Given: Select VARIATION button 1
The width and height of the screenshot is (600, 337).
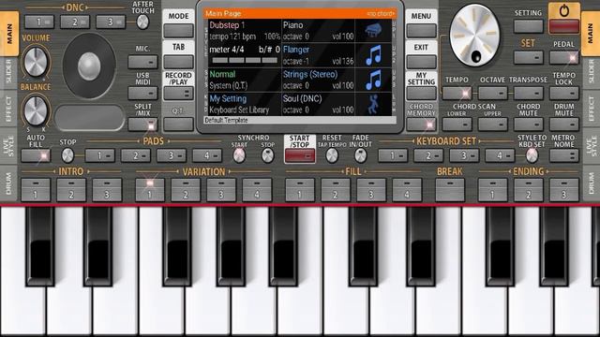Looking at the screenshot, I should (150, 190).
